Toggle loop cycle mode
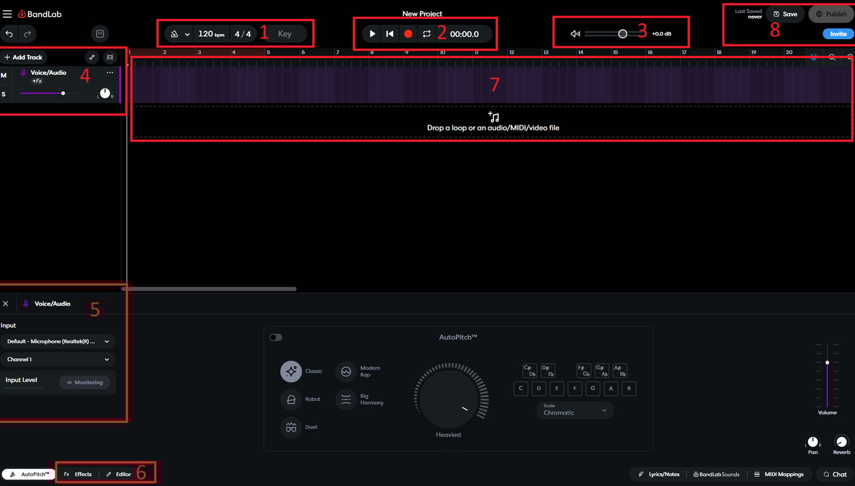Image resolution: width=855 pixels, height=486 pixels. point(426,34)
